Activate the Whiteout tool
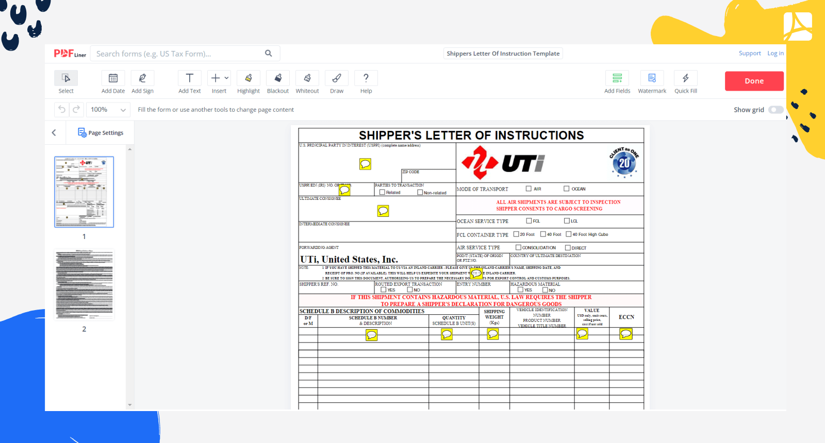825x443 pixels. click(307, 78)
